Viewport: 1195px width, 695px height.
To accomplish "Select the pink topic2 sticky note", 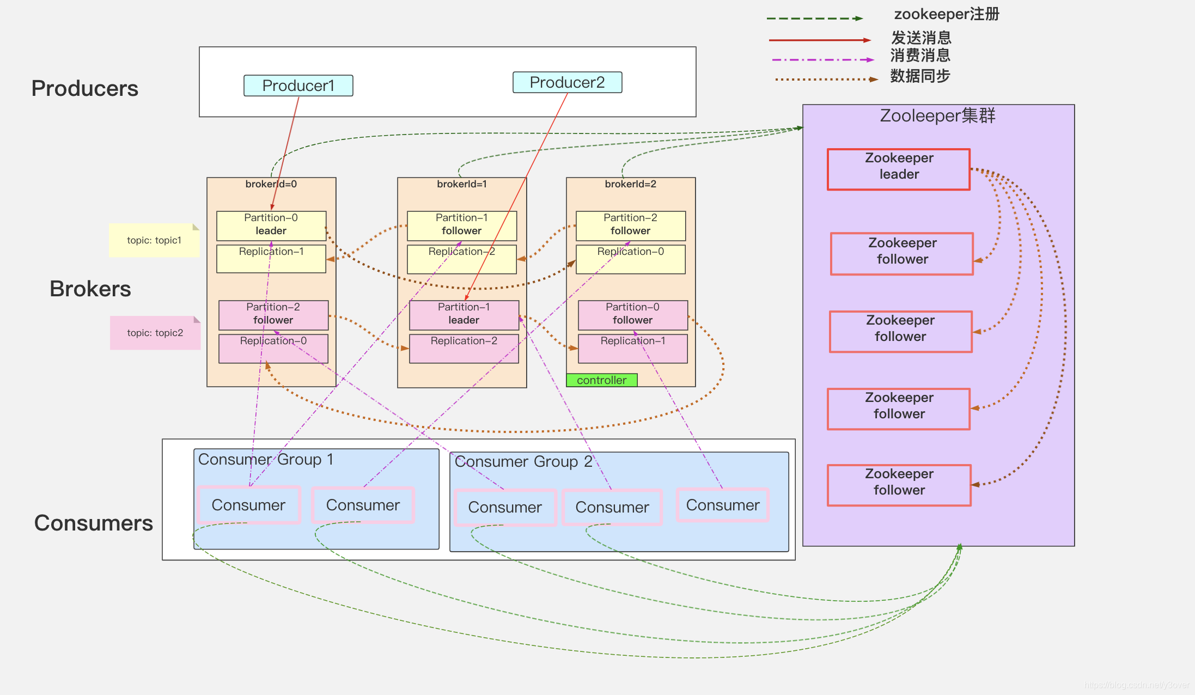I will 155,333.
